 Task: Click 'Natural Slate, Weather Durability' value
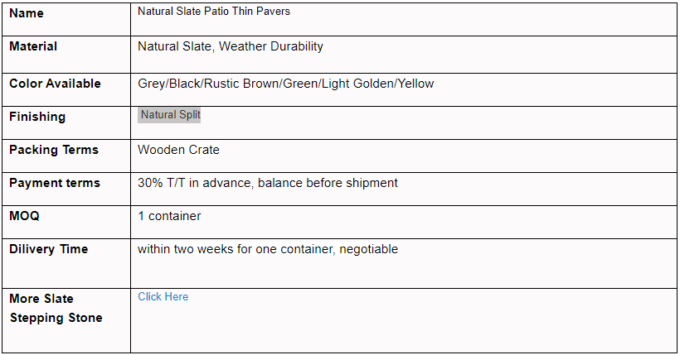[231, 46]
